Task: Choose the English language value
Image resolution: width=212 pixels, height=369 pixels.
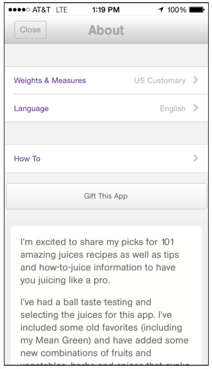Action: coord(172,108)
